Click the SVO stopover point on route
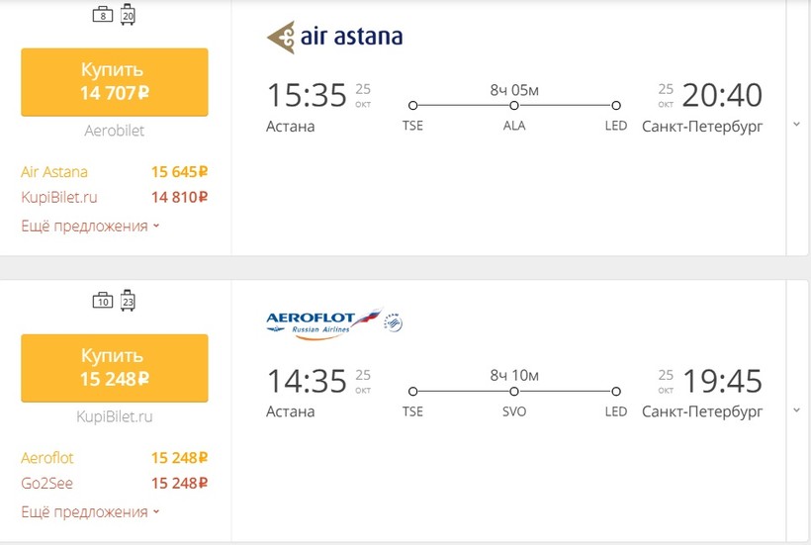The width and height of the screenshot is (811, 545). point(514,392)
